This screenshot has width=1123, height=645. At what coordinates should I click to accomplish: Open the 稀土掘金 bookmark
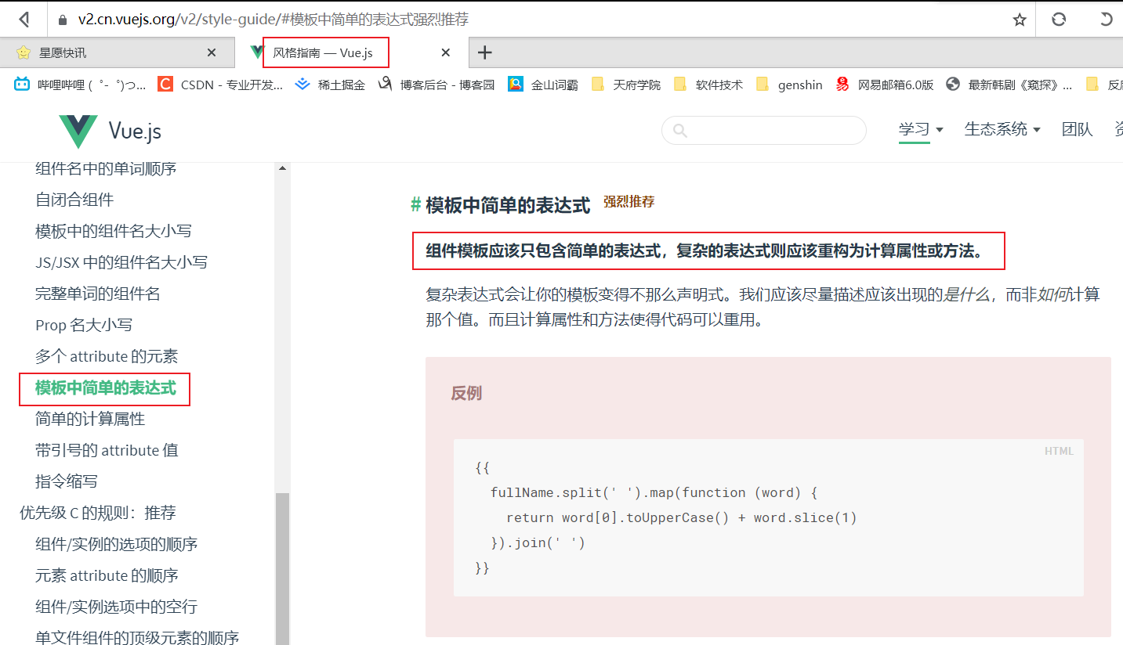[330, 85]
